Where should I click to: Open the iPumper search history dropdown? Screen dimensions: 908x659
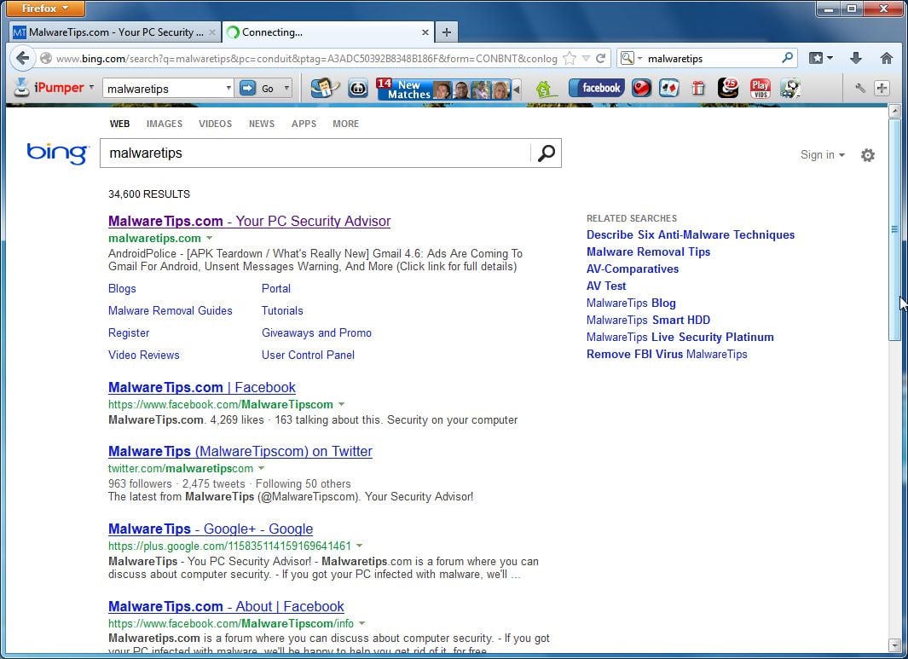(228, 89)
